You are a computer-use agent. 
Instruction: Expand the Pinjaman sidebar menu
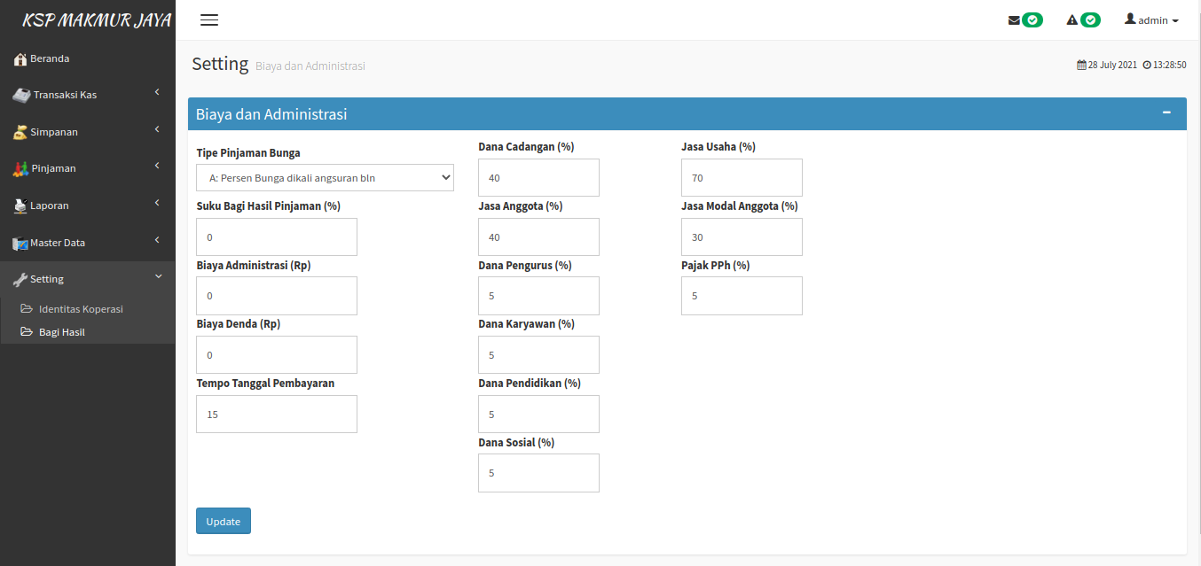pos(87,168)
